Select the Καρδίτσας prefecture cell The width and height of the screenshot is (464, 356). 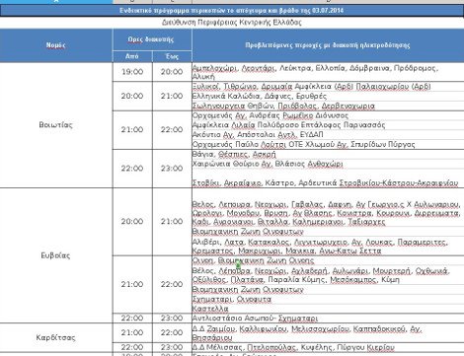point(56,337)
